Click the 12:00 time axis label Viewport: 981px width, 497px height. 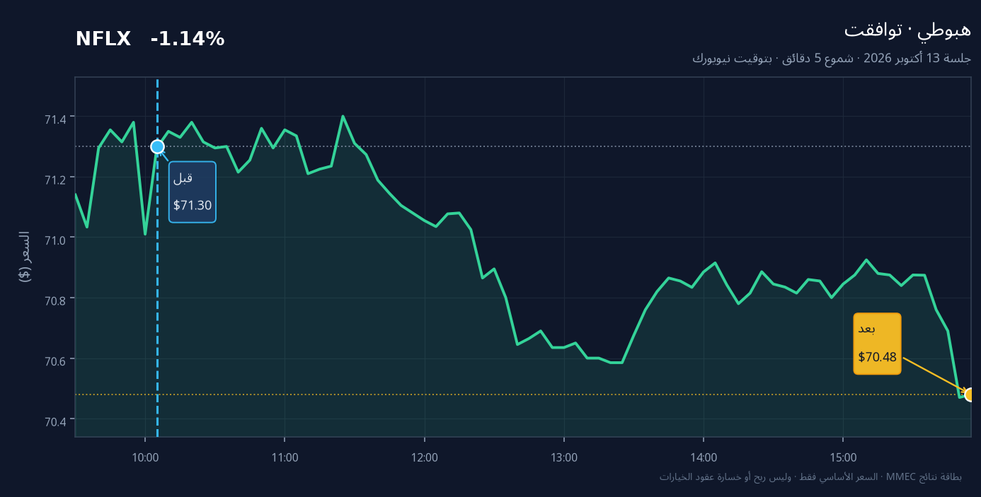coord(424,457)
